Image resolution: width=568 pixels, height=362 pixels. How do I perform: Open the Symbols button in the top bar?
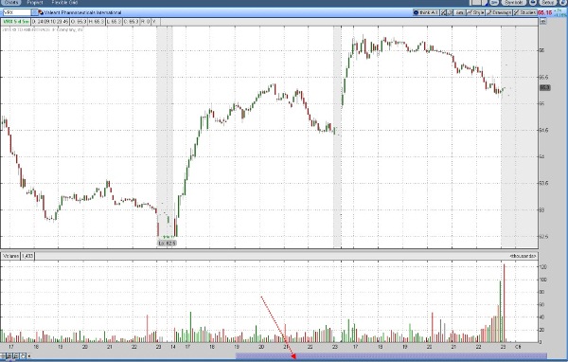click(x=513, y=2)
